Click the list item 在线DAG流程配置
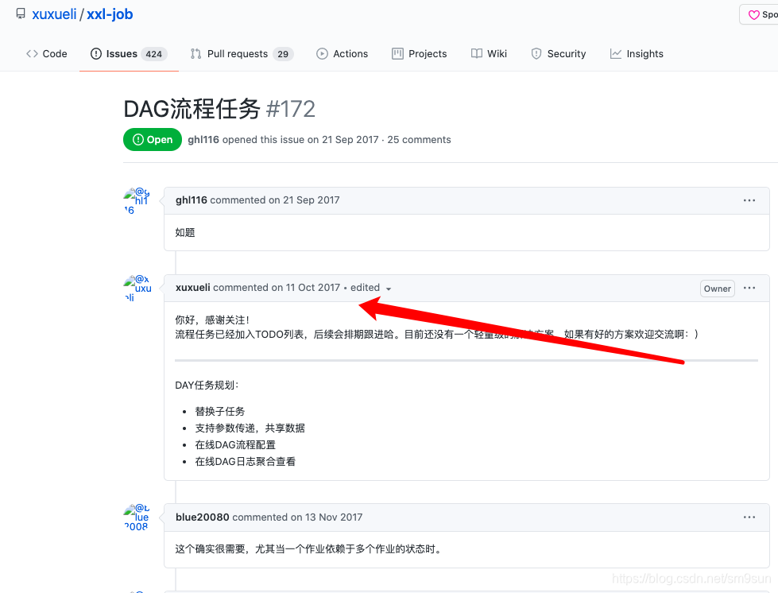The image size is (778, 593). pyautogui.click(x=235, y=444)
